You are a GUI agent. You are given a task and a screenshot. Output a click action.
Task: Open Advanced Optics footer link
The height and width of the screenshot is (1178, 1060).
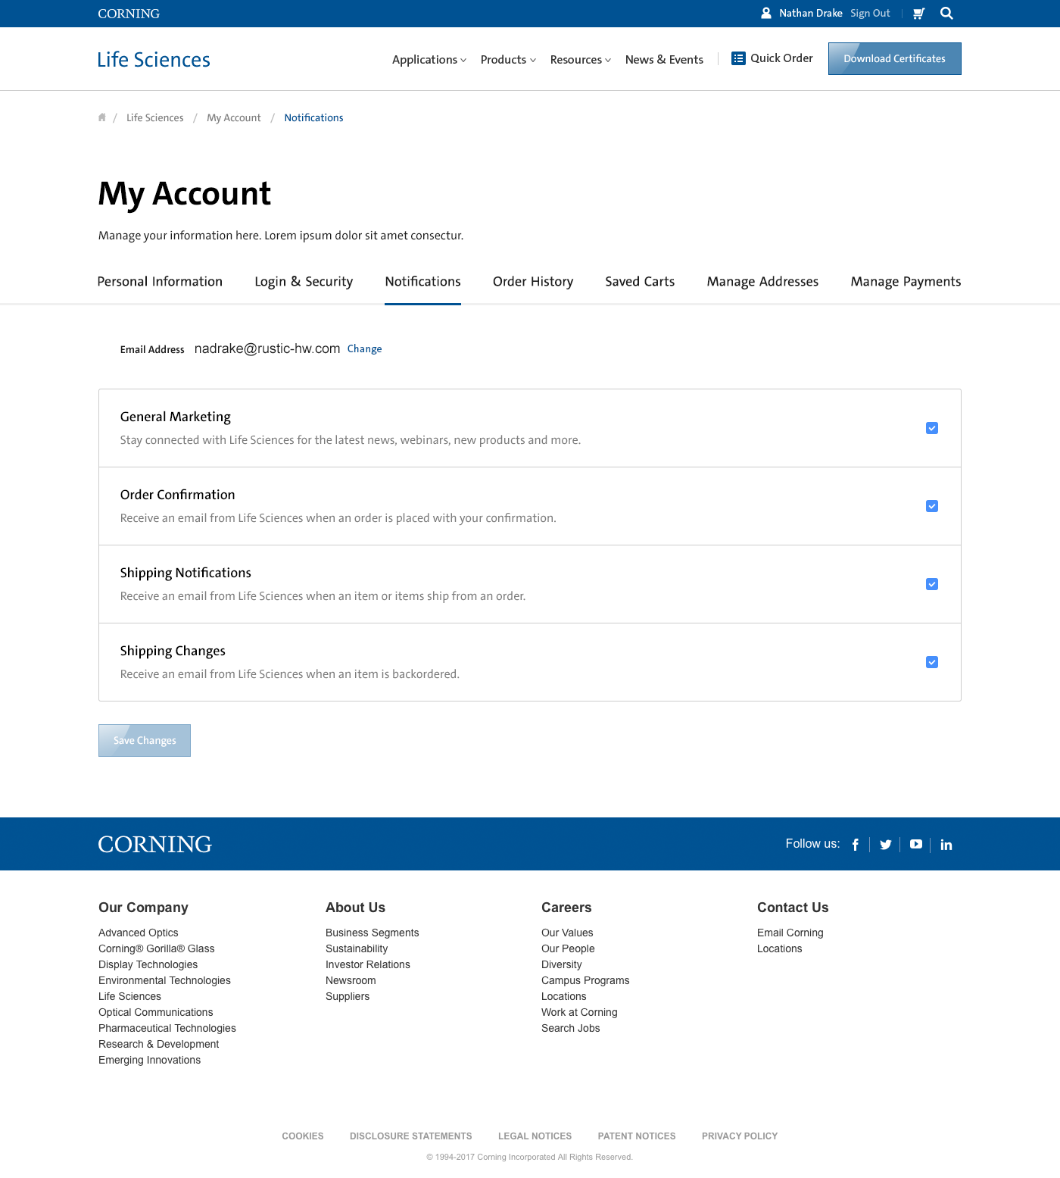coord(139,933)
